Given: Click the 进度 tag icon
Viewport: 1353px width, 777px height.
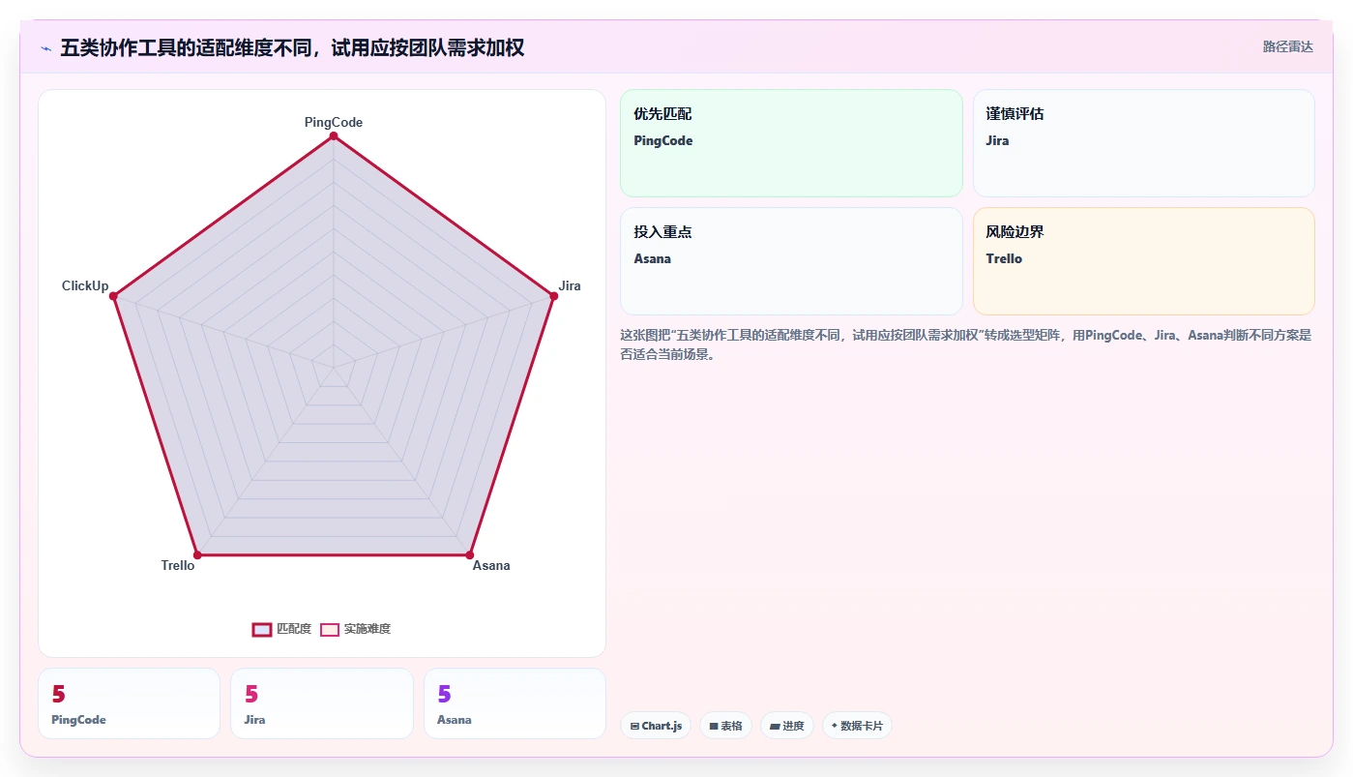Looking at the screenshot, I should tap(775, 726).
